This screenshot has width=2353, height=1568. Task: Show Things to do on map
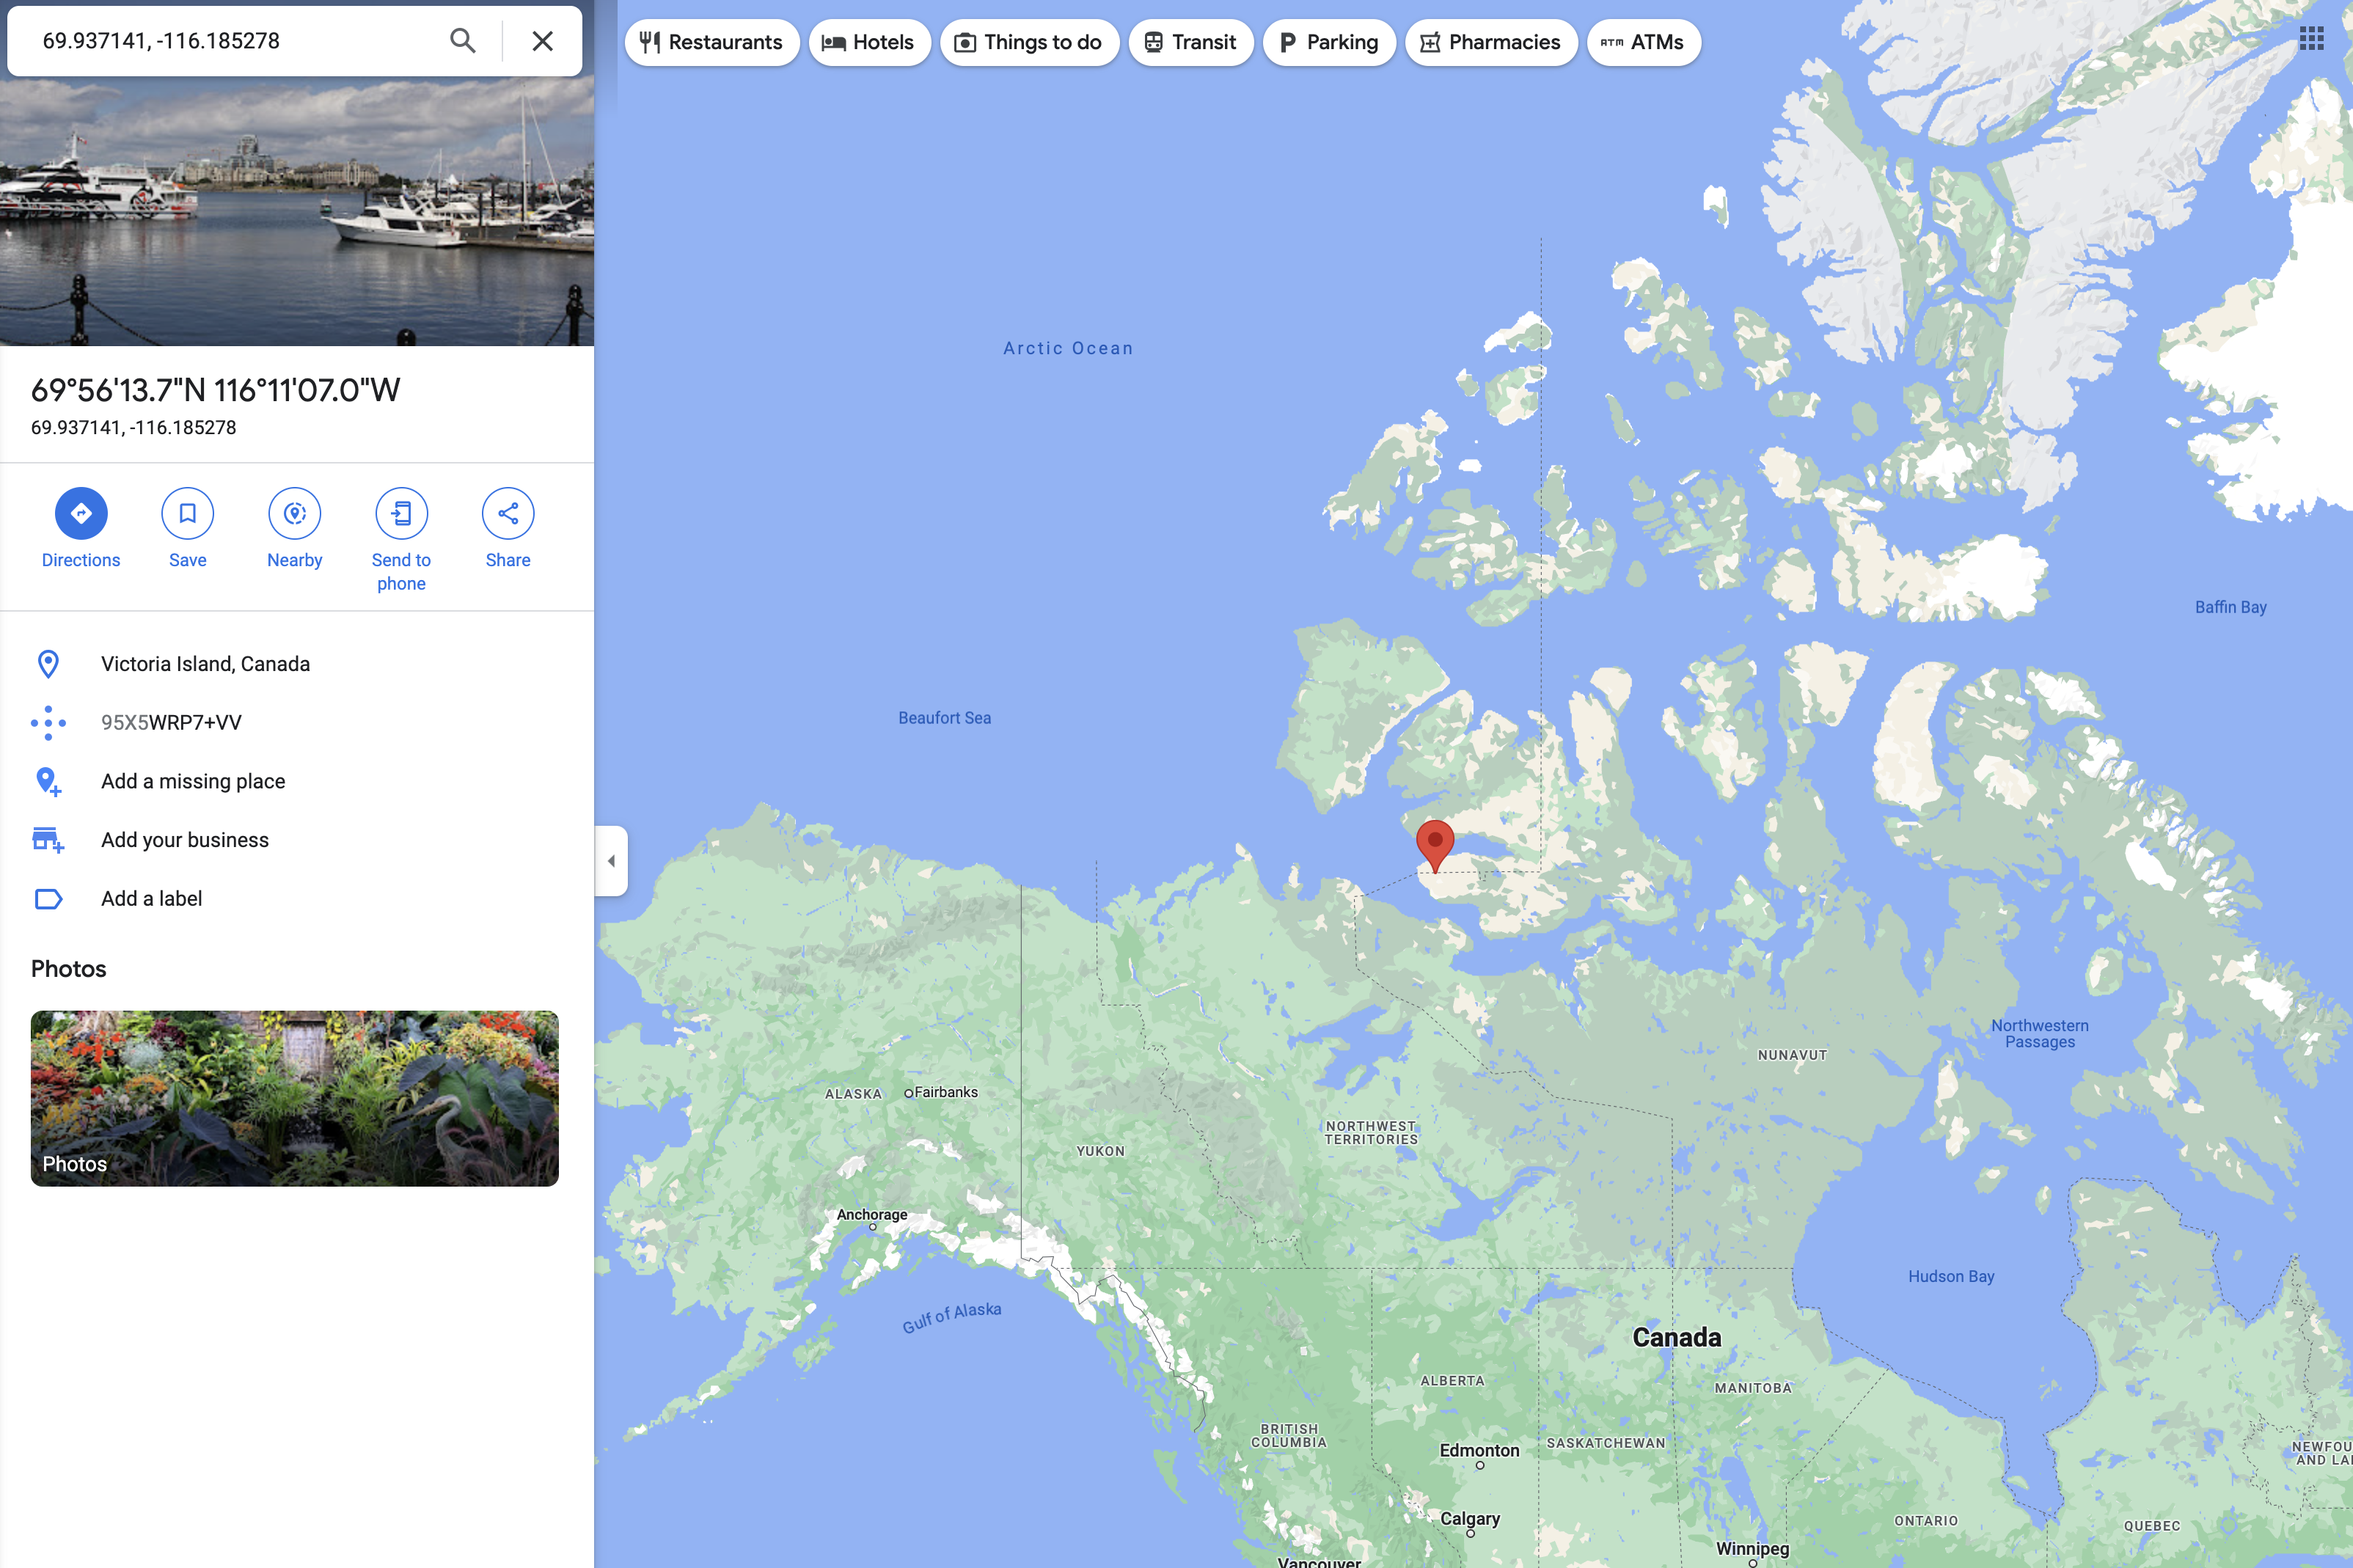(1029, 42)
